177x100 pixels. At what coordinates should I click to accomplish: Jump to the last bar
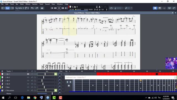pyautogui.click(x=66, y=8)
